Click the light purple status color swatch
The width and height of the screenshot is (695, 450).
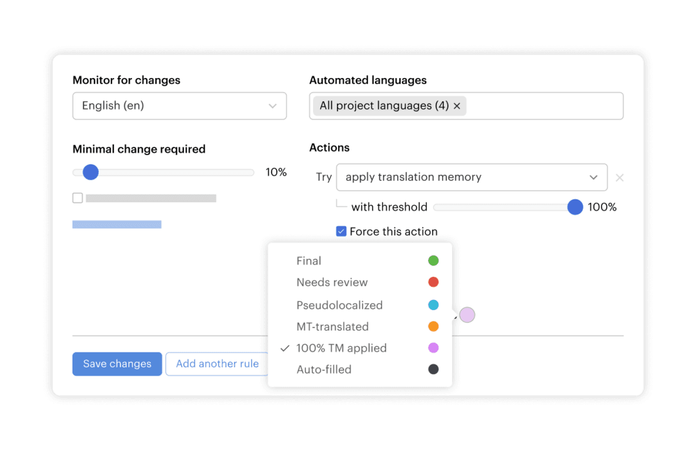[x=467, y=315]
